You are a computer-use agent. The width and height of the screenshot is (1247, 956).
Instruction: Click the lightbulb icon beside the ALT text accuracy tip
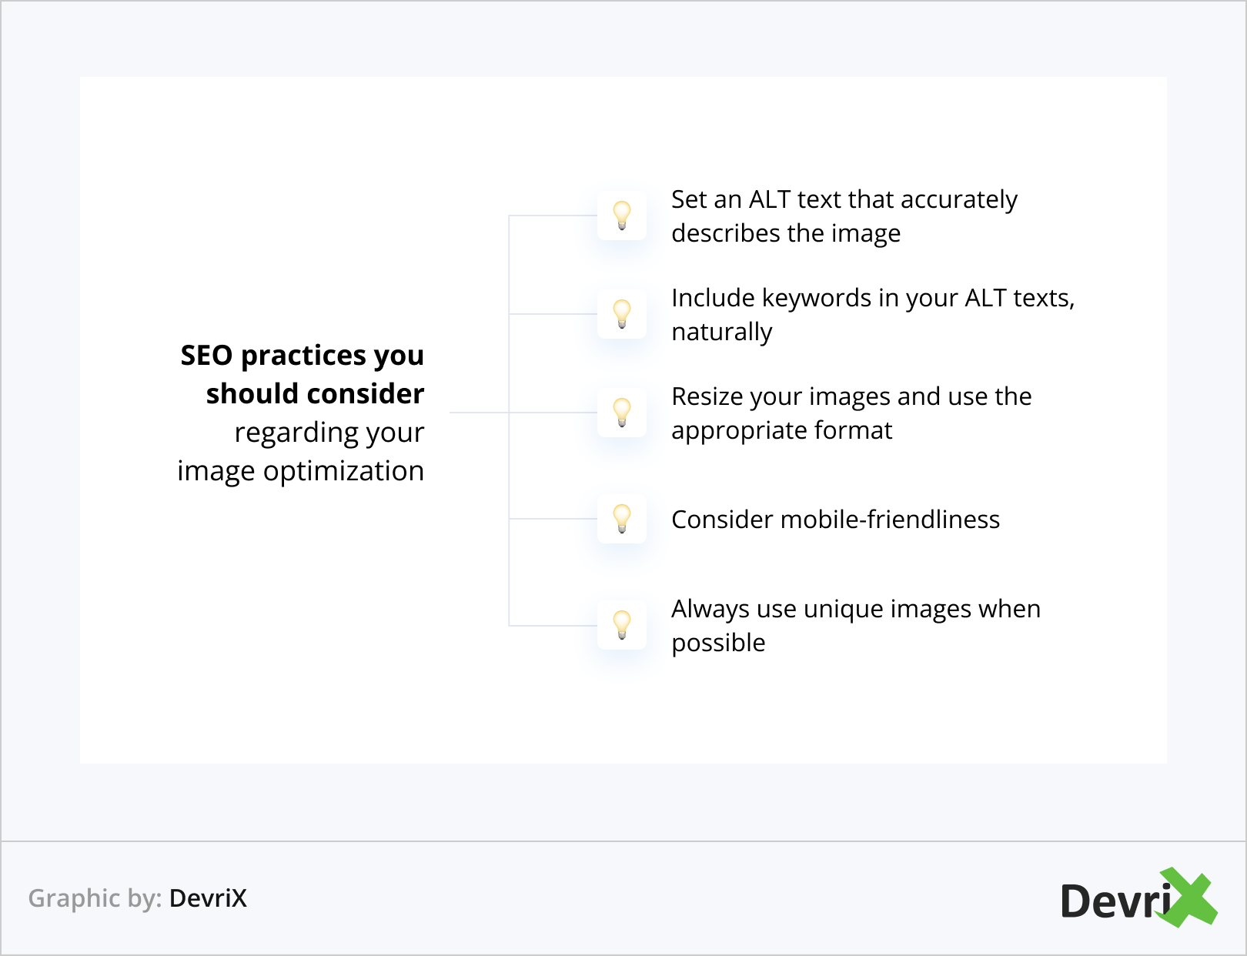pos(622,216)
